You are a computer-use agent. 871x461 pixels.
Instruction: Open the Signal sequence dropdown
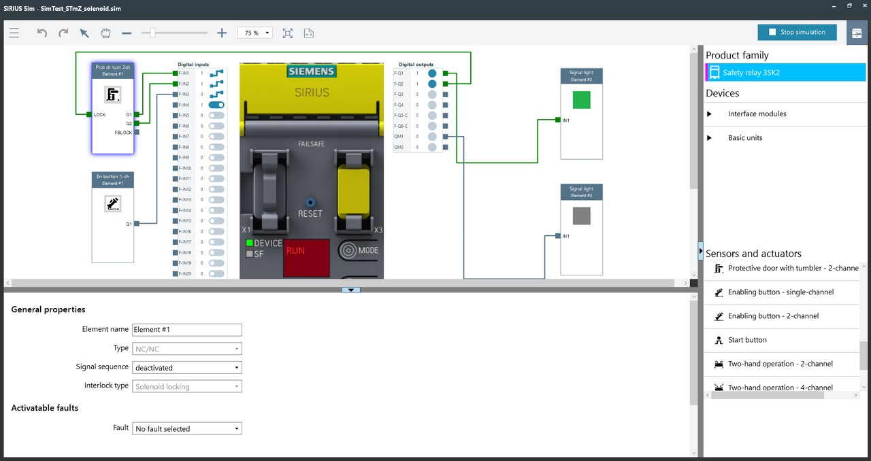coord(187,367)
